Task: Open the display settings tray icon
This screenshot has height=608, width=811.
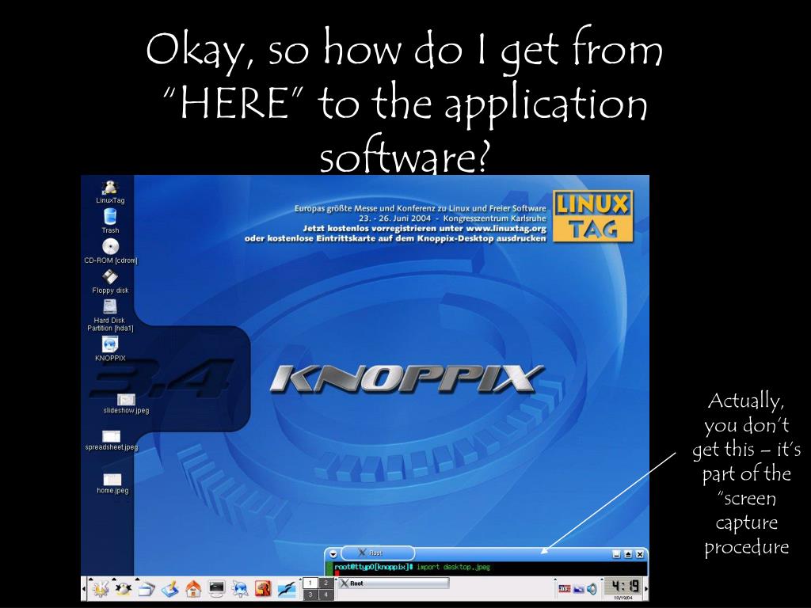Action: point(578,589)
